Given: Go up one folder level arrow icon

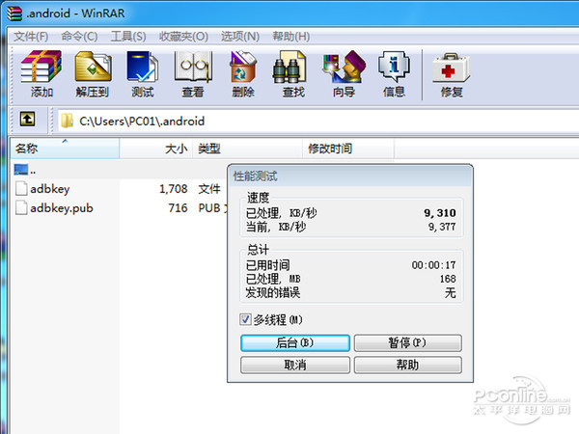Looking at the screenshot, I should [x=27, y=120].
